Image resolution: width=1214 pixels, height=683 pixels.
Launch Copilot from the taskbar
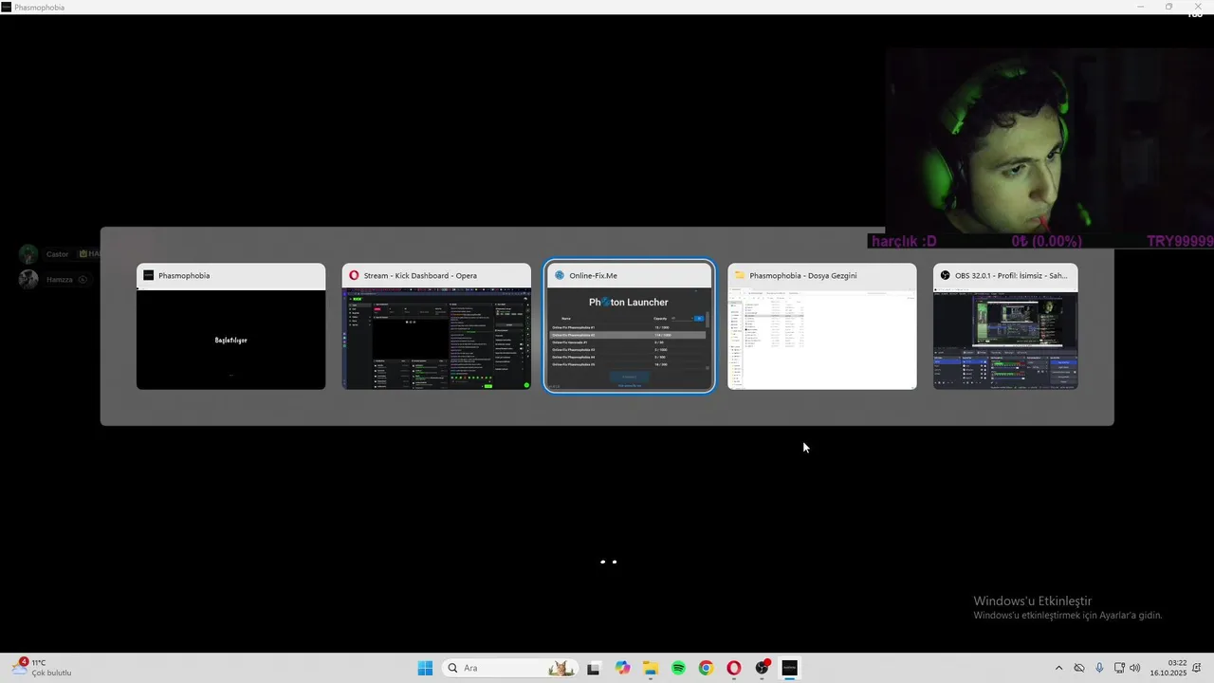pos(622,668)
